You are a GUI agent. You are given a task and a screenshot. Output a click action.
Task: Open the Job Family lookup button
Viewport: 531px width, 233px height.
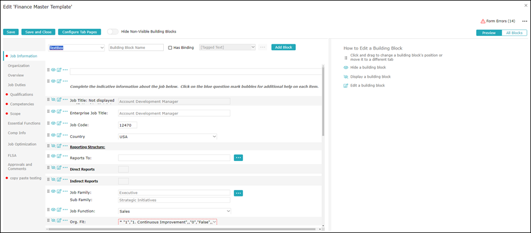[x=239, y=193]
